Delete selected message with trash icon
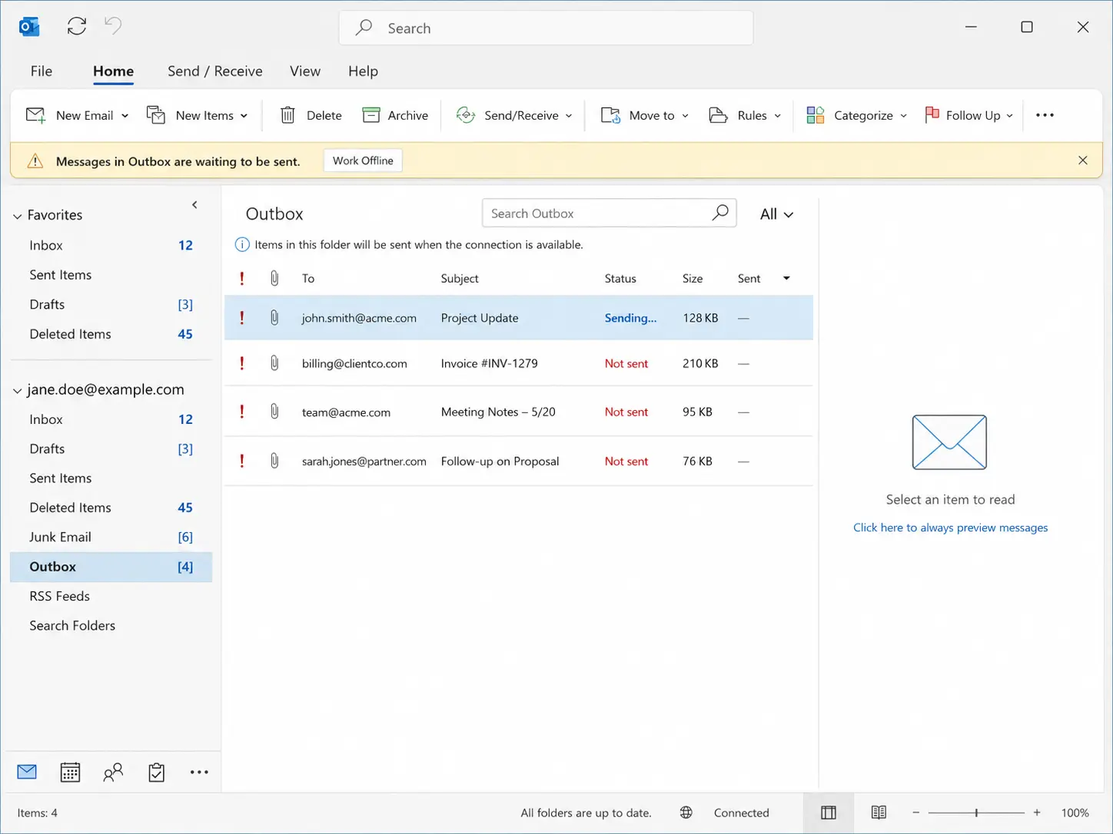1113x834 pixels. point(287,115)
